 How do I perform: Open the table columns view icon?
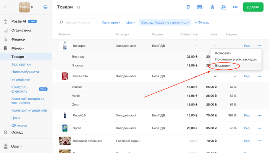point(200,7)
